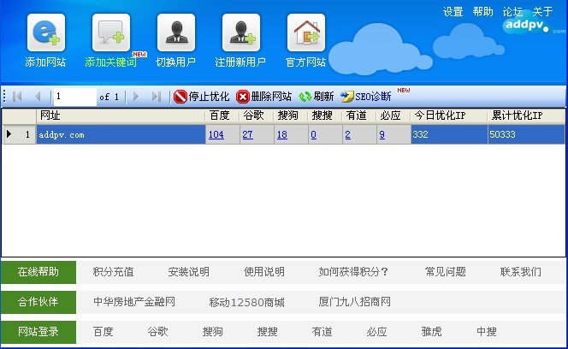The height and width of the screenshot is (349, 568).
Task: Open the 厦门九八招商网 partner link
Action: [355, 302]
